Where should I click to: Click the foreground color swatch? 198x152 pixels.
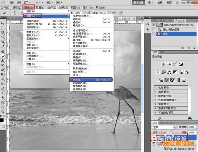[x=2, y=120]
